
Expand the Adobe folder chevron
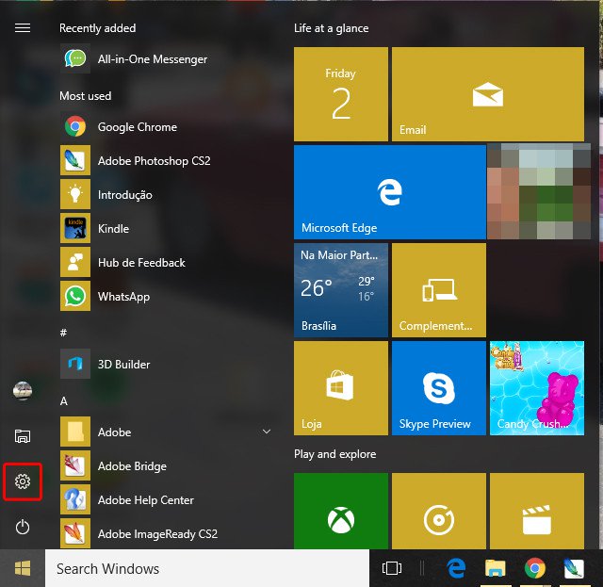coord(267,432)
